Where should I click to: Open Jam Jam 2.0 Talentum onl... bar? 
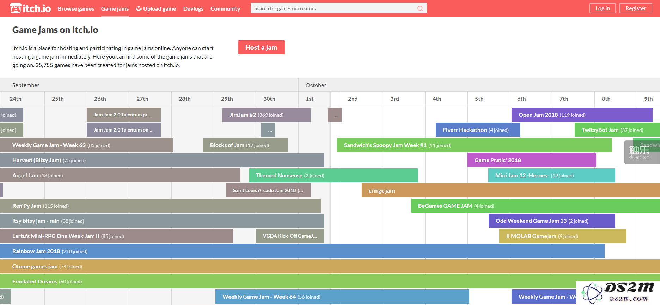click(x=124, y=130)
